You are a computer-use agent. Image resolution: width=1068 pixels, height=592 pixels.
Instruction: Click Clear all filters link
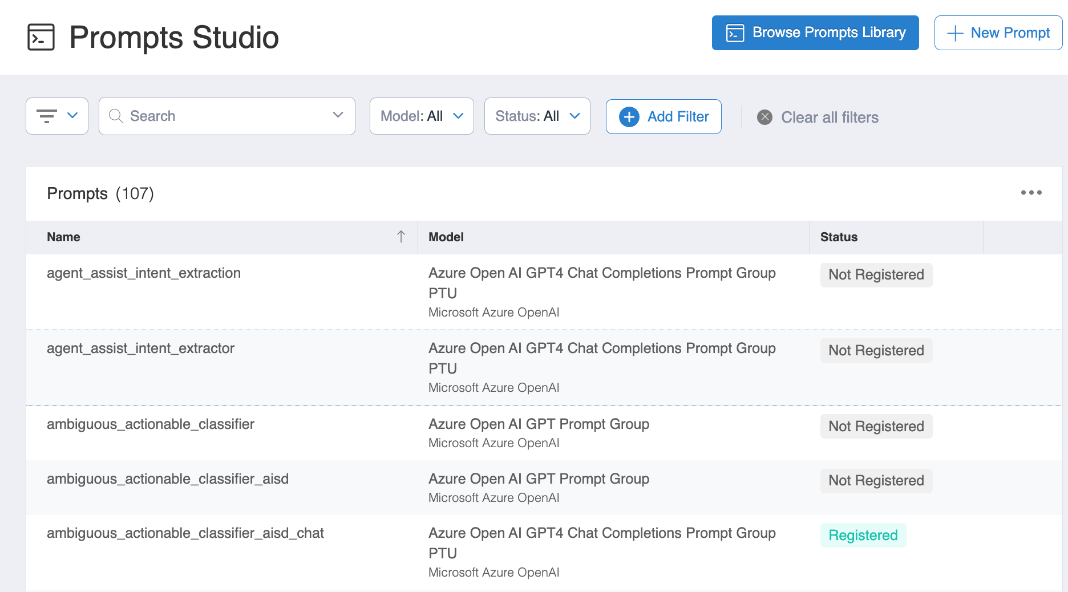(x=829, y=117)
